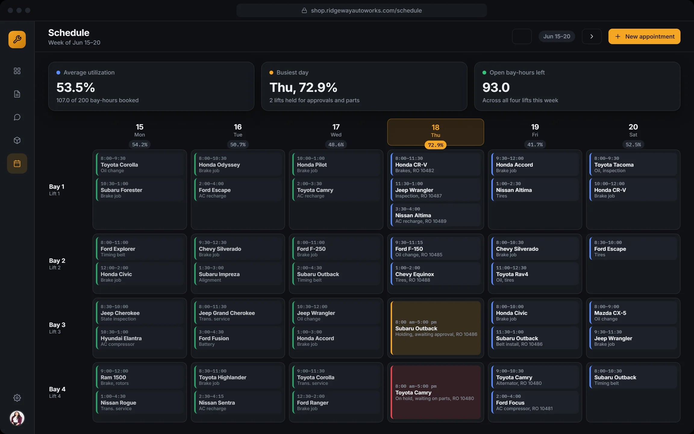Open the Honda CR-V Brakes RO 10482 appointment
Screen dimensions: 694x434
pyautogui.click(x=436, y=165)
